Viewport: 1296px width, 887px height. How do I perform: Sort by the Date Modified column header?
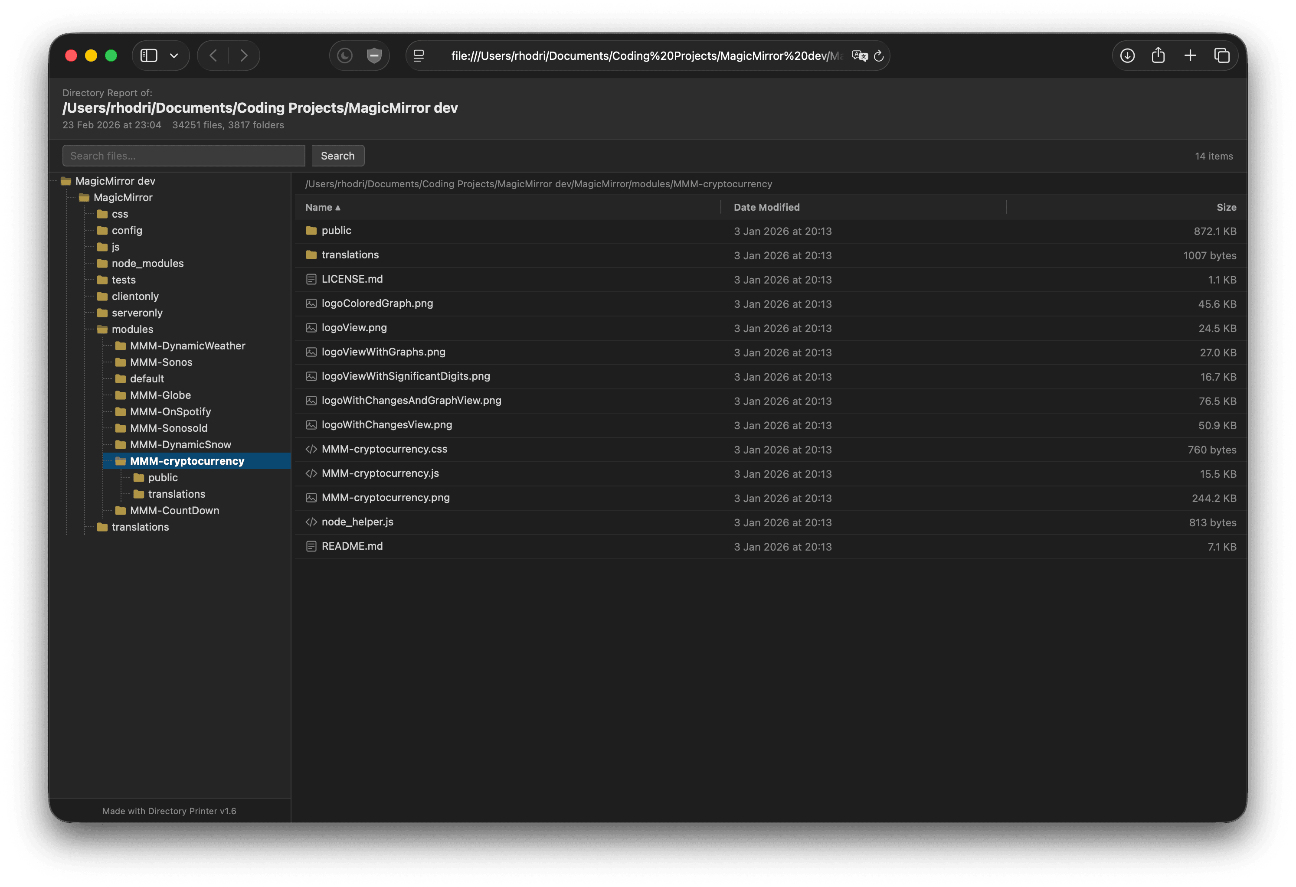(766, 207)
